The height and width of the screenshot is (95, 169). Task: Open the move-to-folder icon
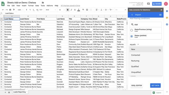tap(43, 3)
